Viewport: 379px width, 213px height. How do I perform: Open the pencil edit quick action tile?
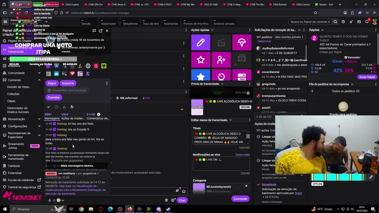coord(201,42)
